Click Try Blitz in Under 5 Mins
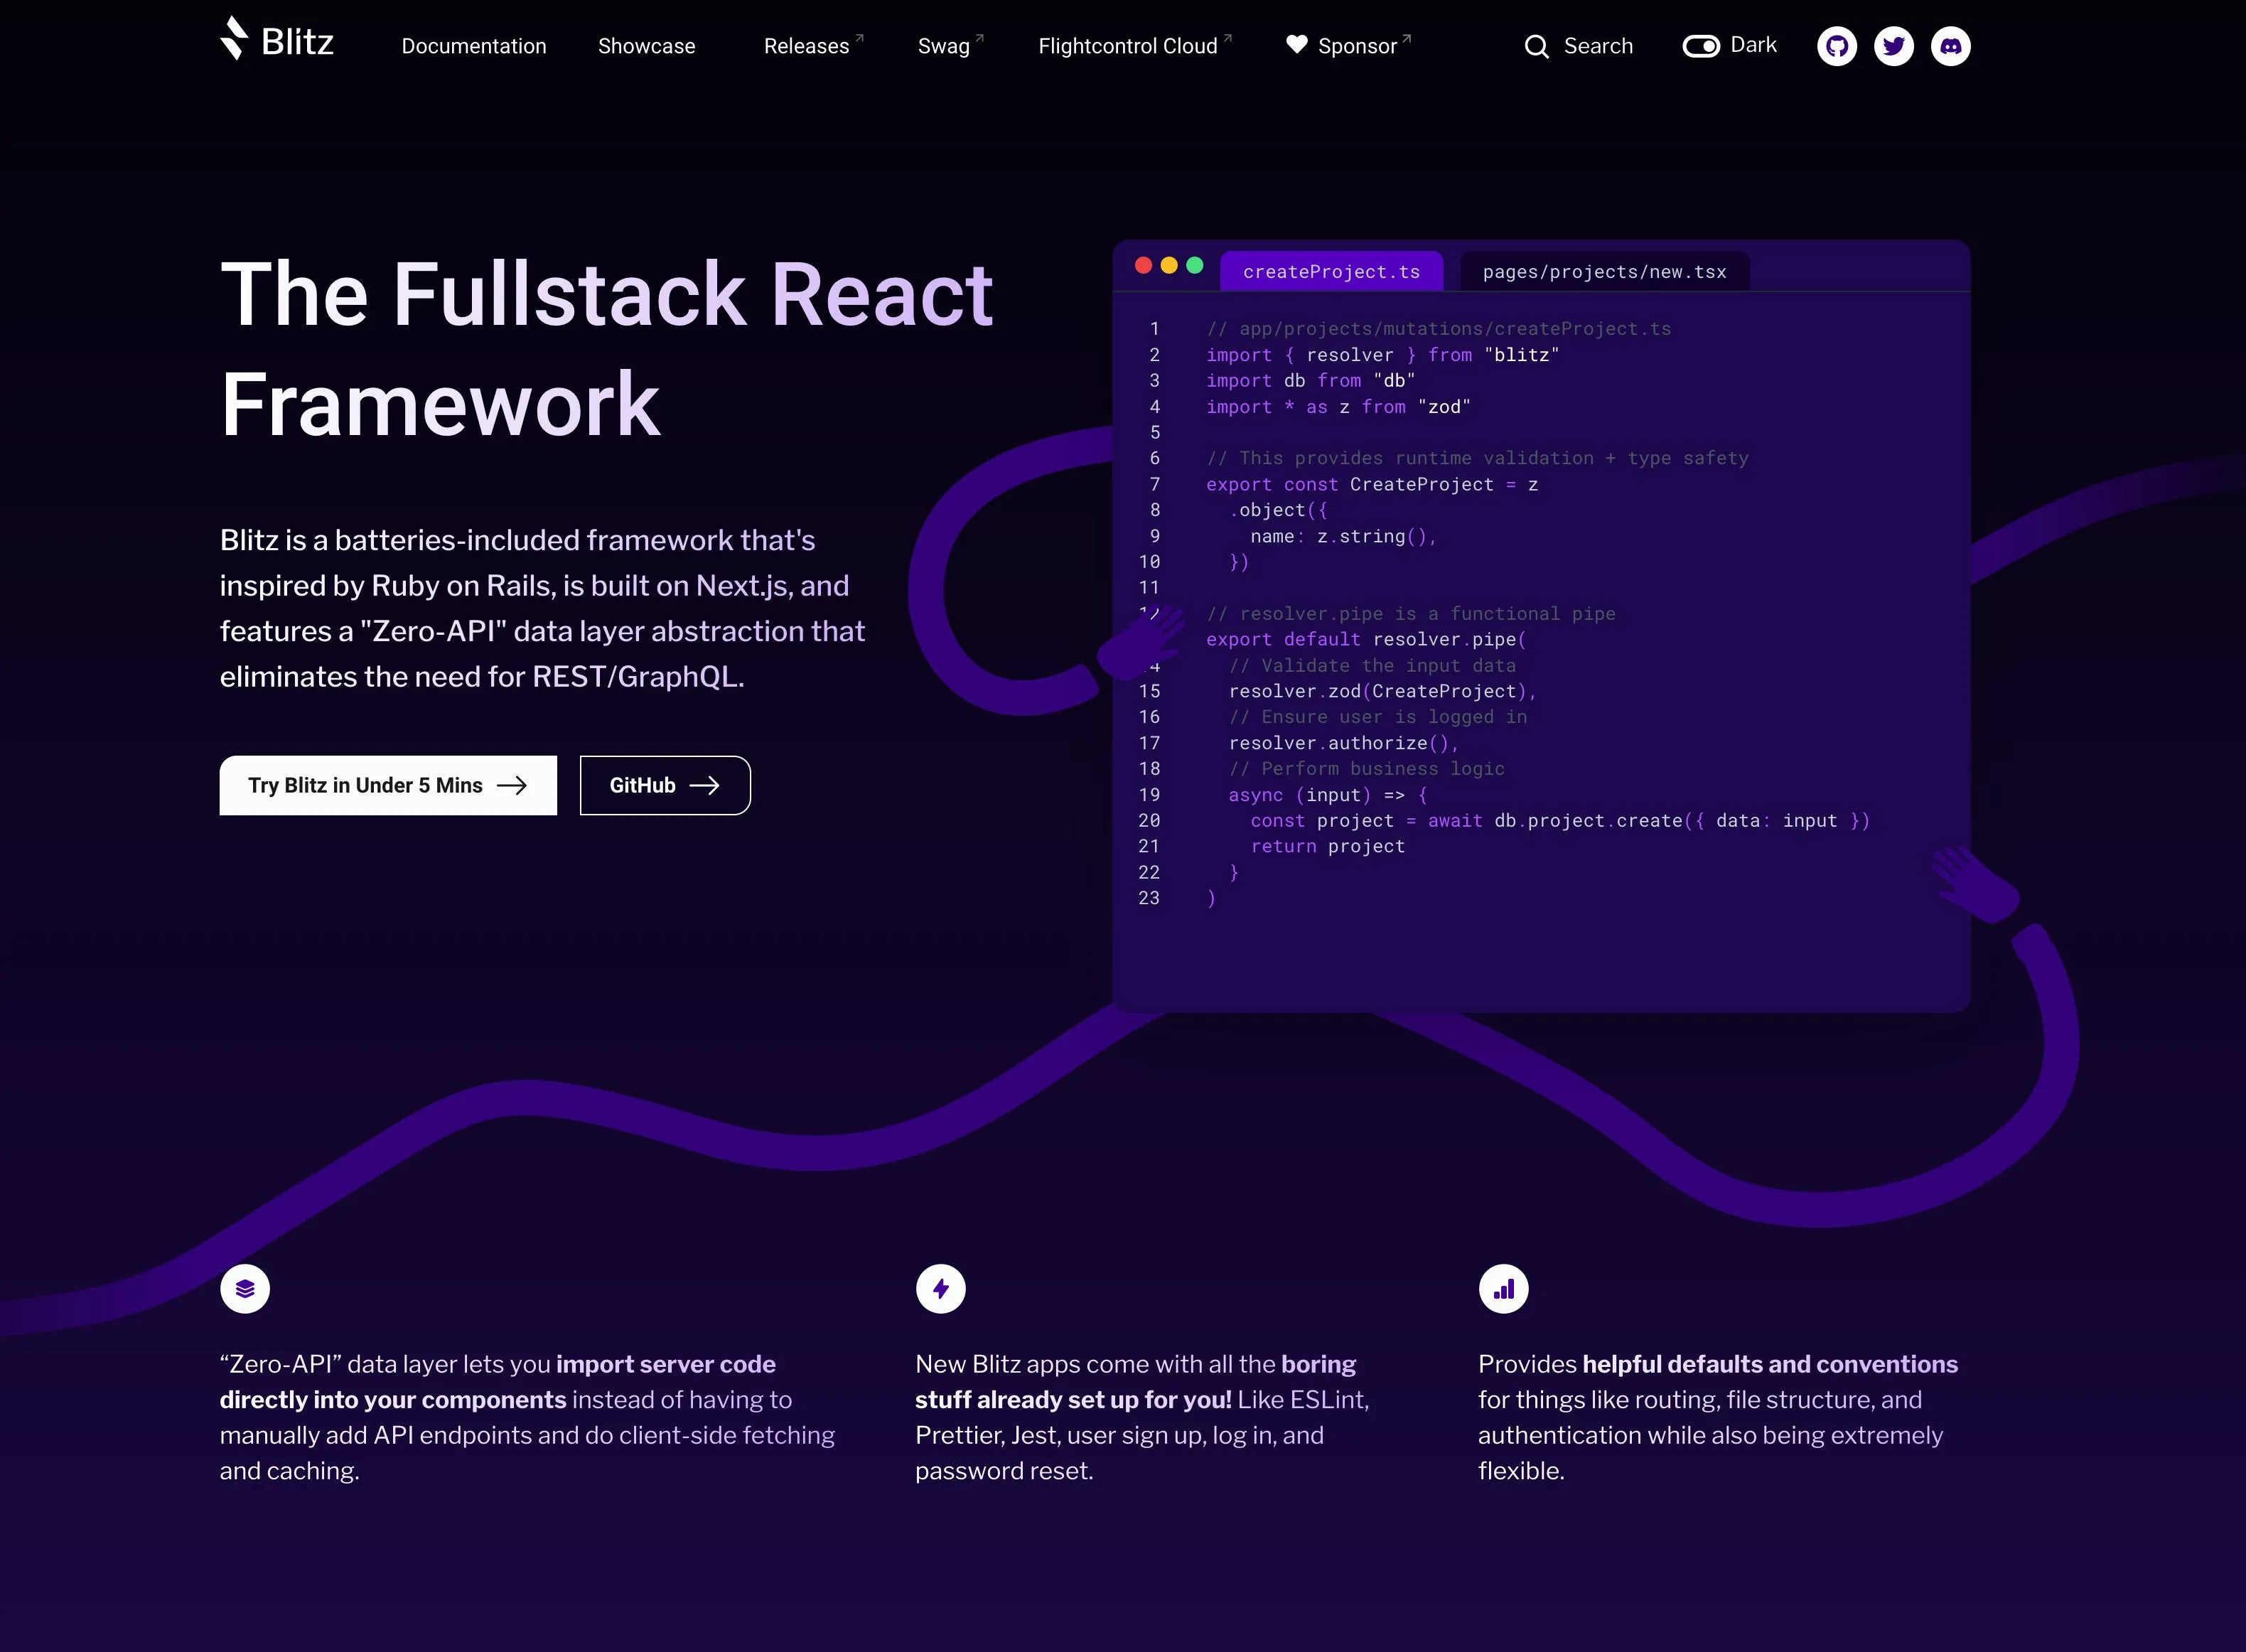Viewport: 2246px width, 1652px height. (388, 785)
